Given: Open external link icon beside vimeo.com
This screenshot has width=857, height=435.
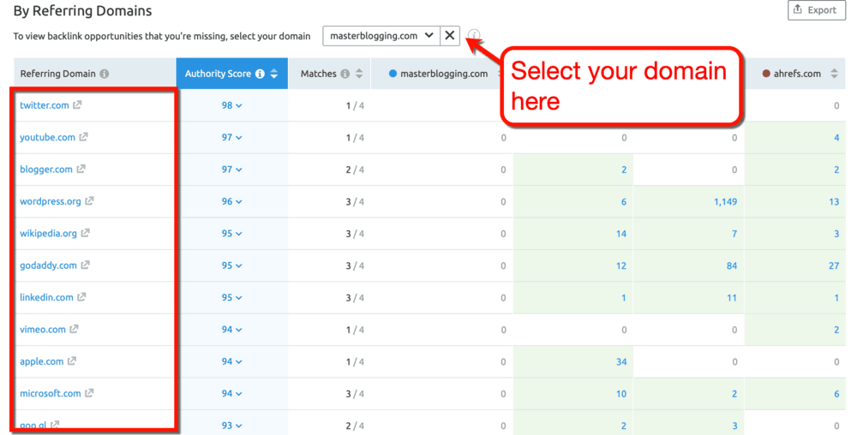Looking at the screenshot, I should pos(74,329).
